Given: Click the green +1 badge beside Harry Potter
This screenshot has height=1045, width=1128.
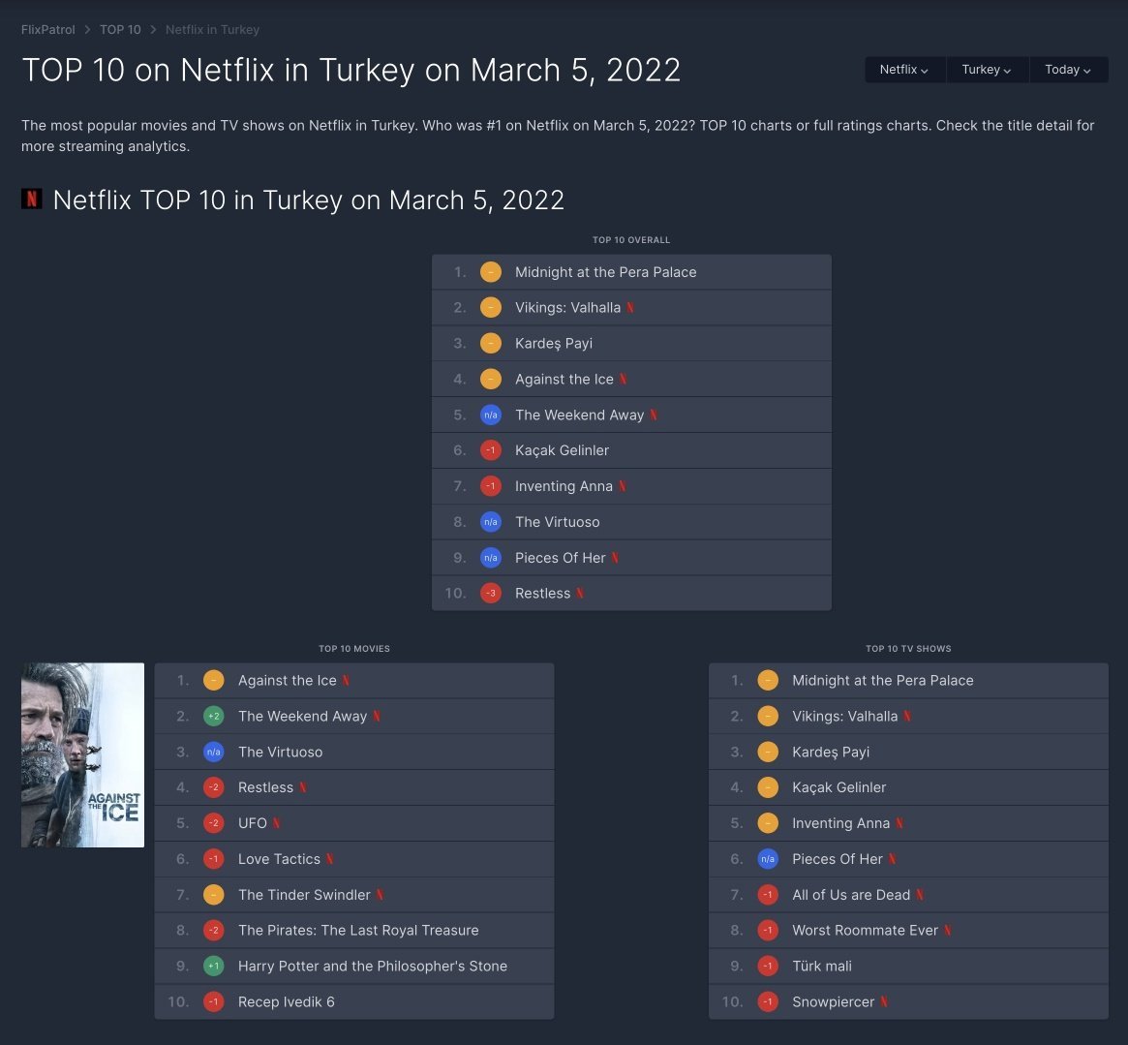Looking at the screenshot, I should [x=214, y=966].
